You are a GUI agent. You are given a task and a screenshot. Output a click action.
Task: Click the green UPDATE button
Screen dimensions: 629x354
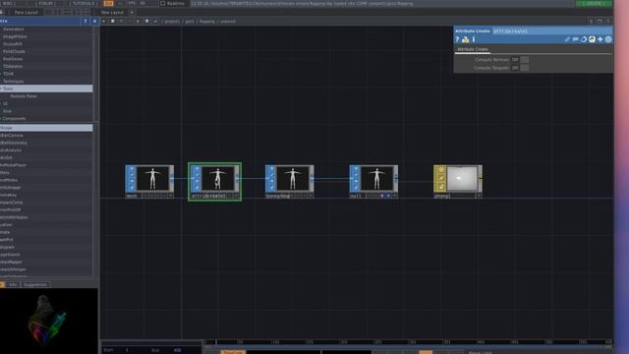pos(594,3)
